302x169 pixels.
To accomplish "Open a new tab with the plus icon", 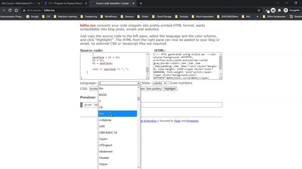I will (141, 3).
